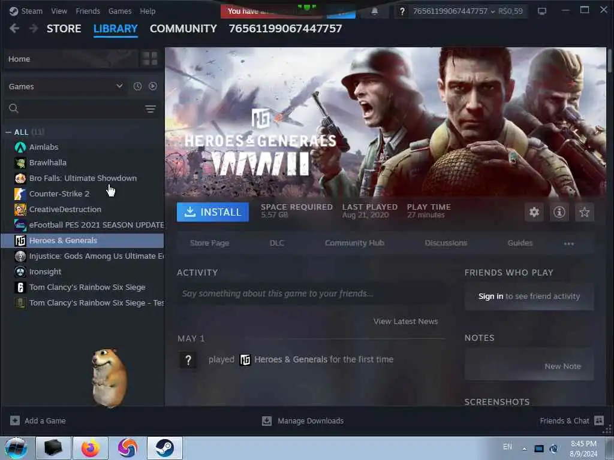Open advanced filter options icon
Viewport: 614px width, 460px height.
pyautogui.click(x=151, y=109)
